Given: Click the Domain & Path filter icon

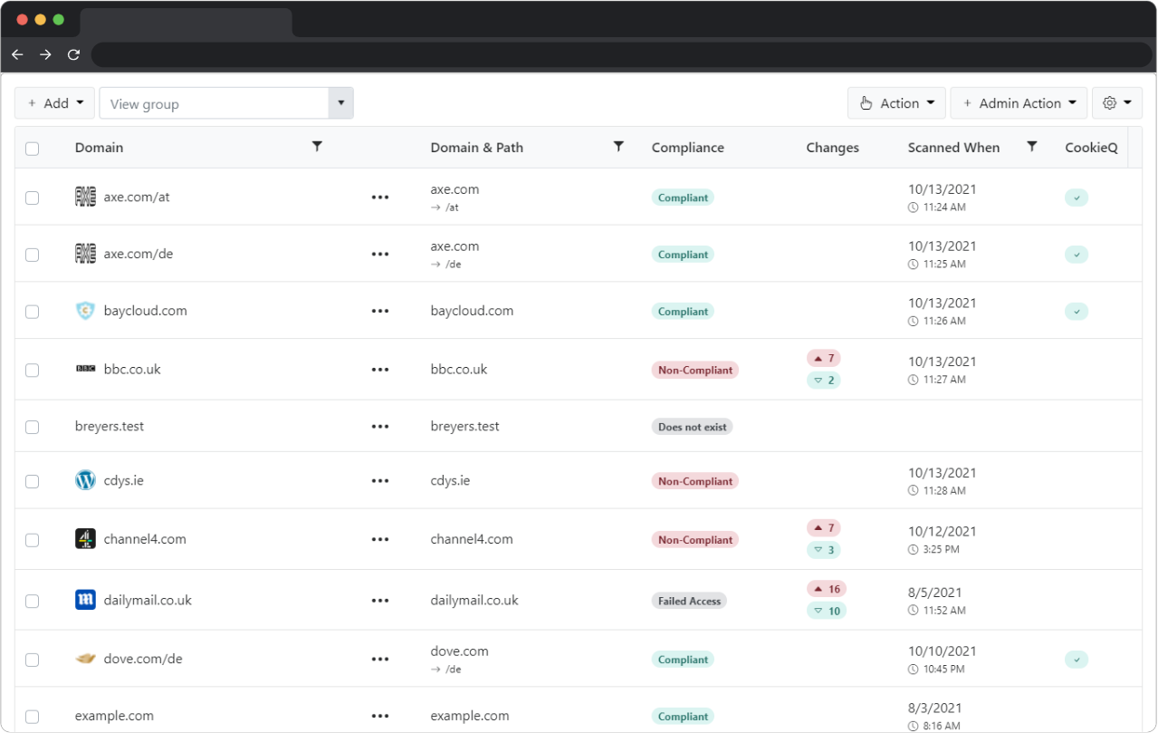Looking at the screenshot, I should click(x=618, y=147).
